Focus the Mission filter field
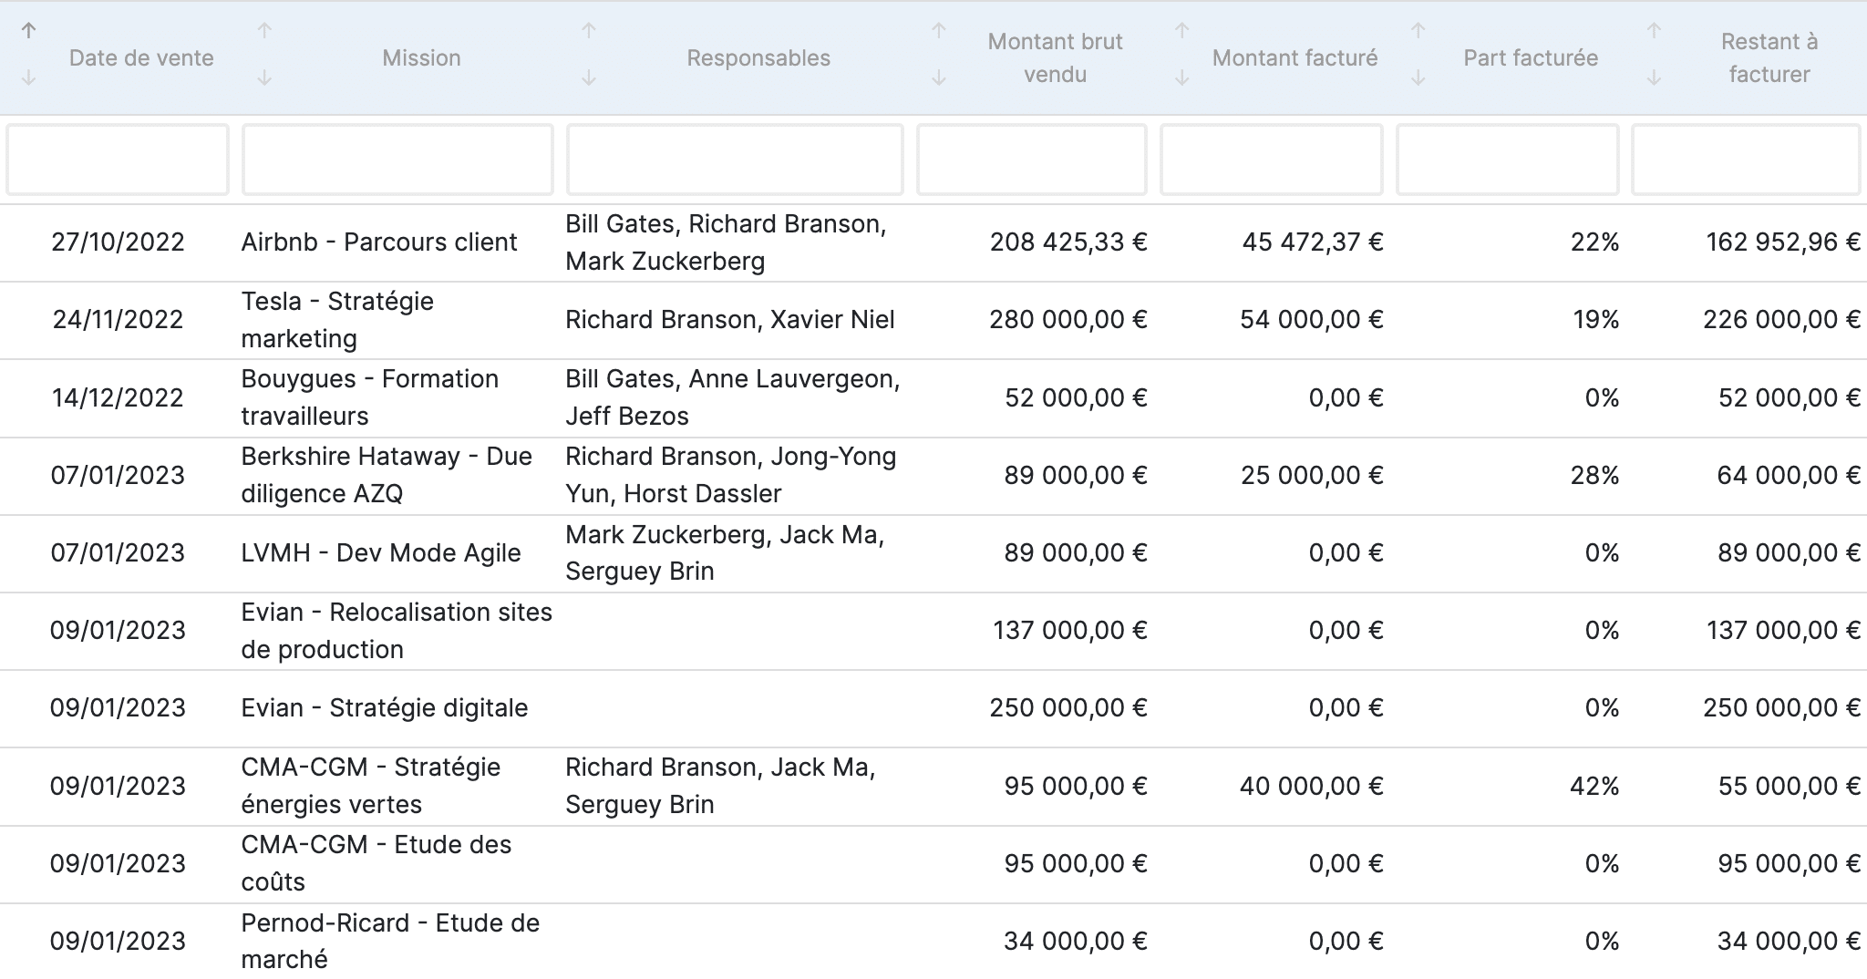1867x979 pixels. tap(397, 160)
